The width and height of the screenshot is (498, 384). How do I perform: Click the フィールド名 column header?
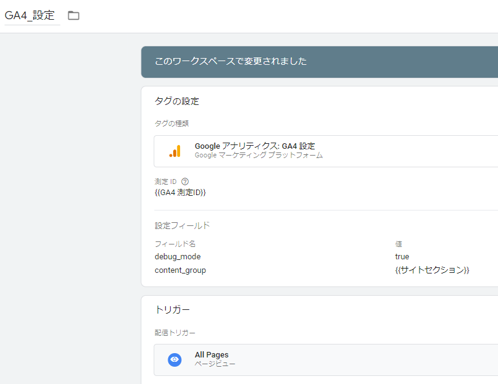pyautogui.click(x=175, y=244)
